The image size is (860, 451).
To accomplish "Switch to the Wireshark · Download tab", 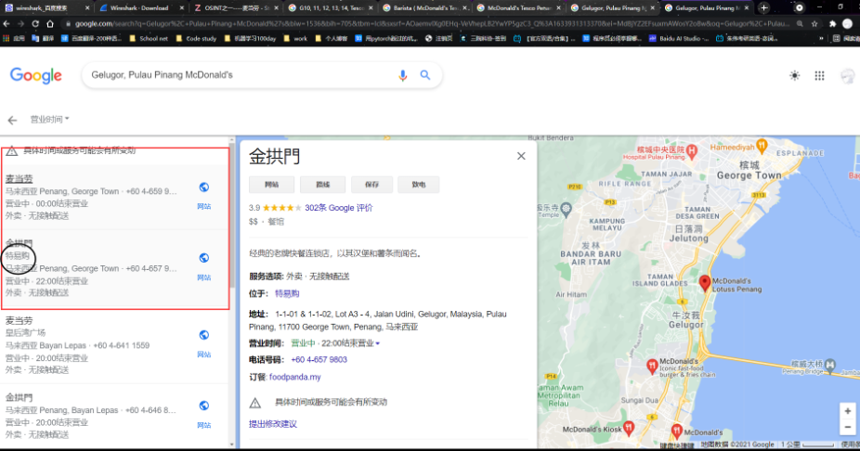I will click(140, 8).
